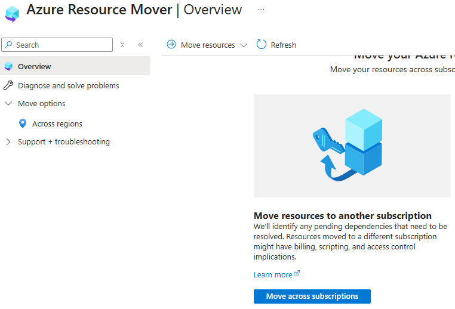Focus the sidebar Search input field
This screenshot has width=455, height=309.
tap(57, 45)
